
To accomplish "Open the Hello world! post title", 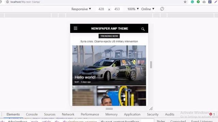I will click(85, 77).
